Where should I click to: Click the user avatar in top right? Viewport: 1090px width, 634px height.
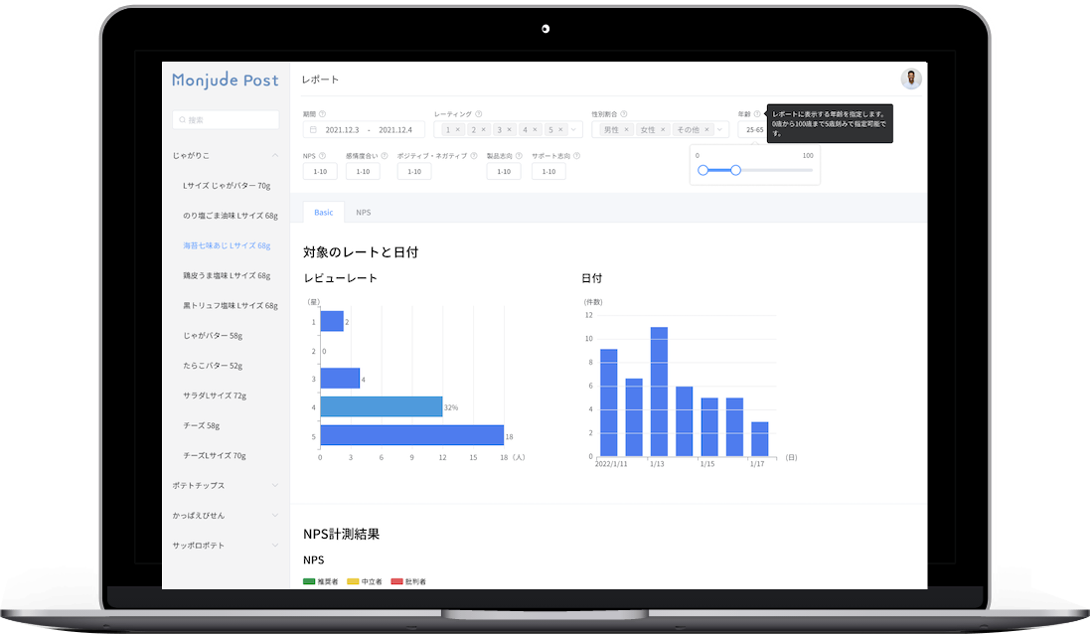point(910,79)
